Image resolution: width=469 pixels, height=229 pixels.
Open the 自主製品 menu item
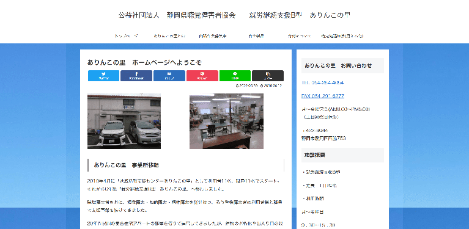pyautogui.click(x=256, y=36)
